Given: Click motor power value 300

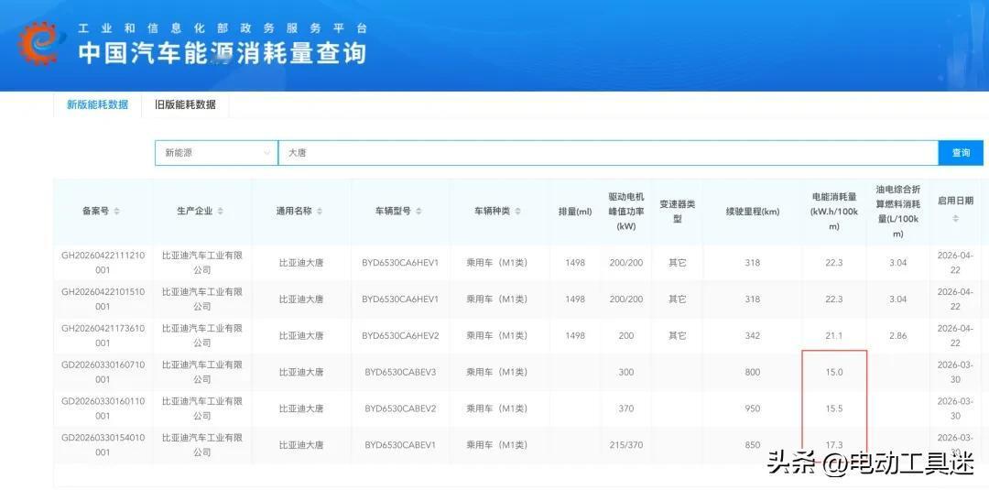Looking at the screenshot, I should [x=626, y=372].
